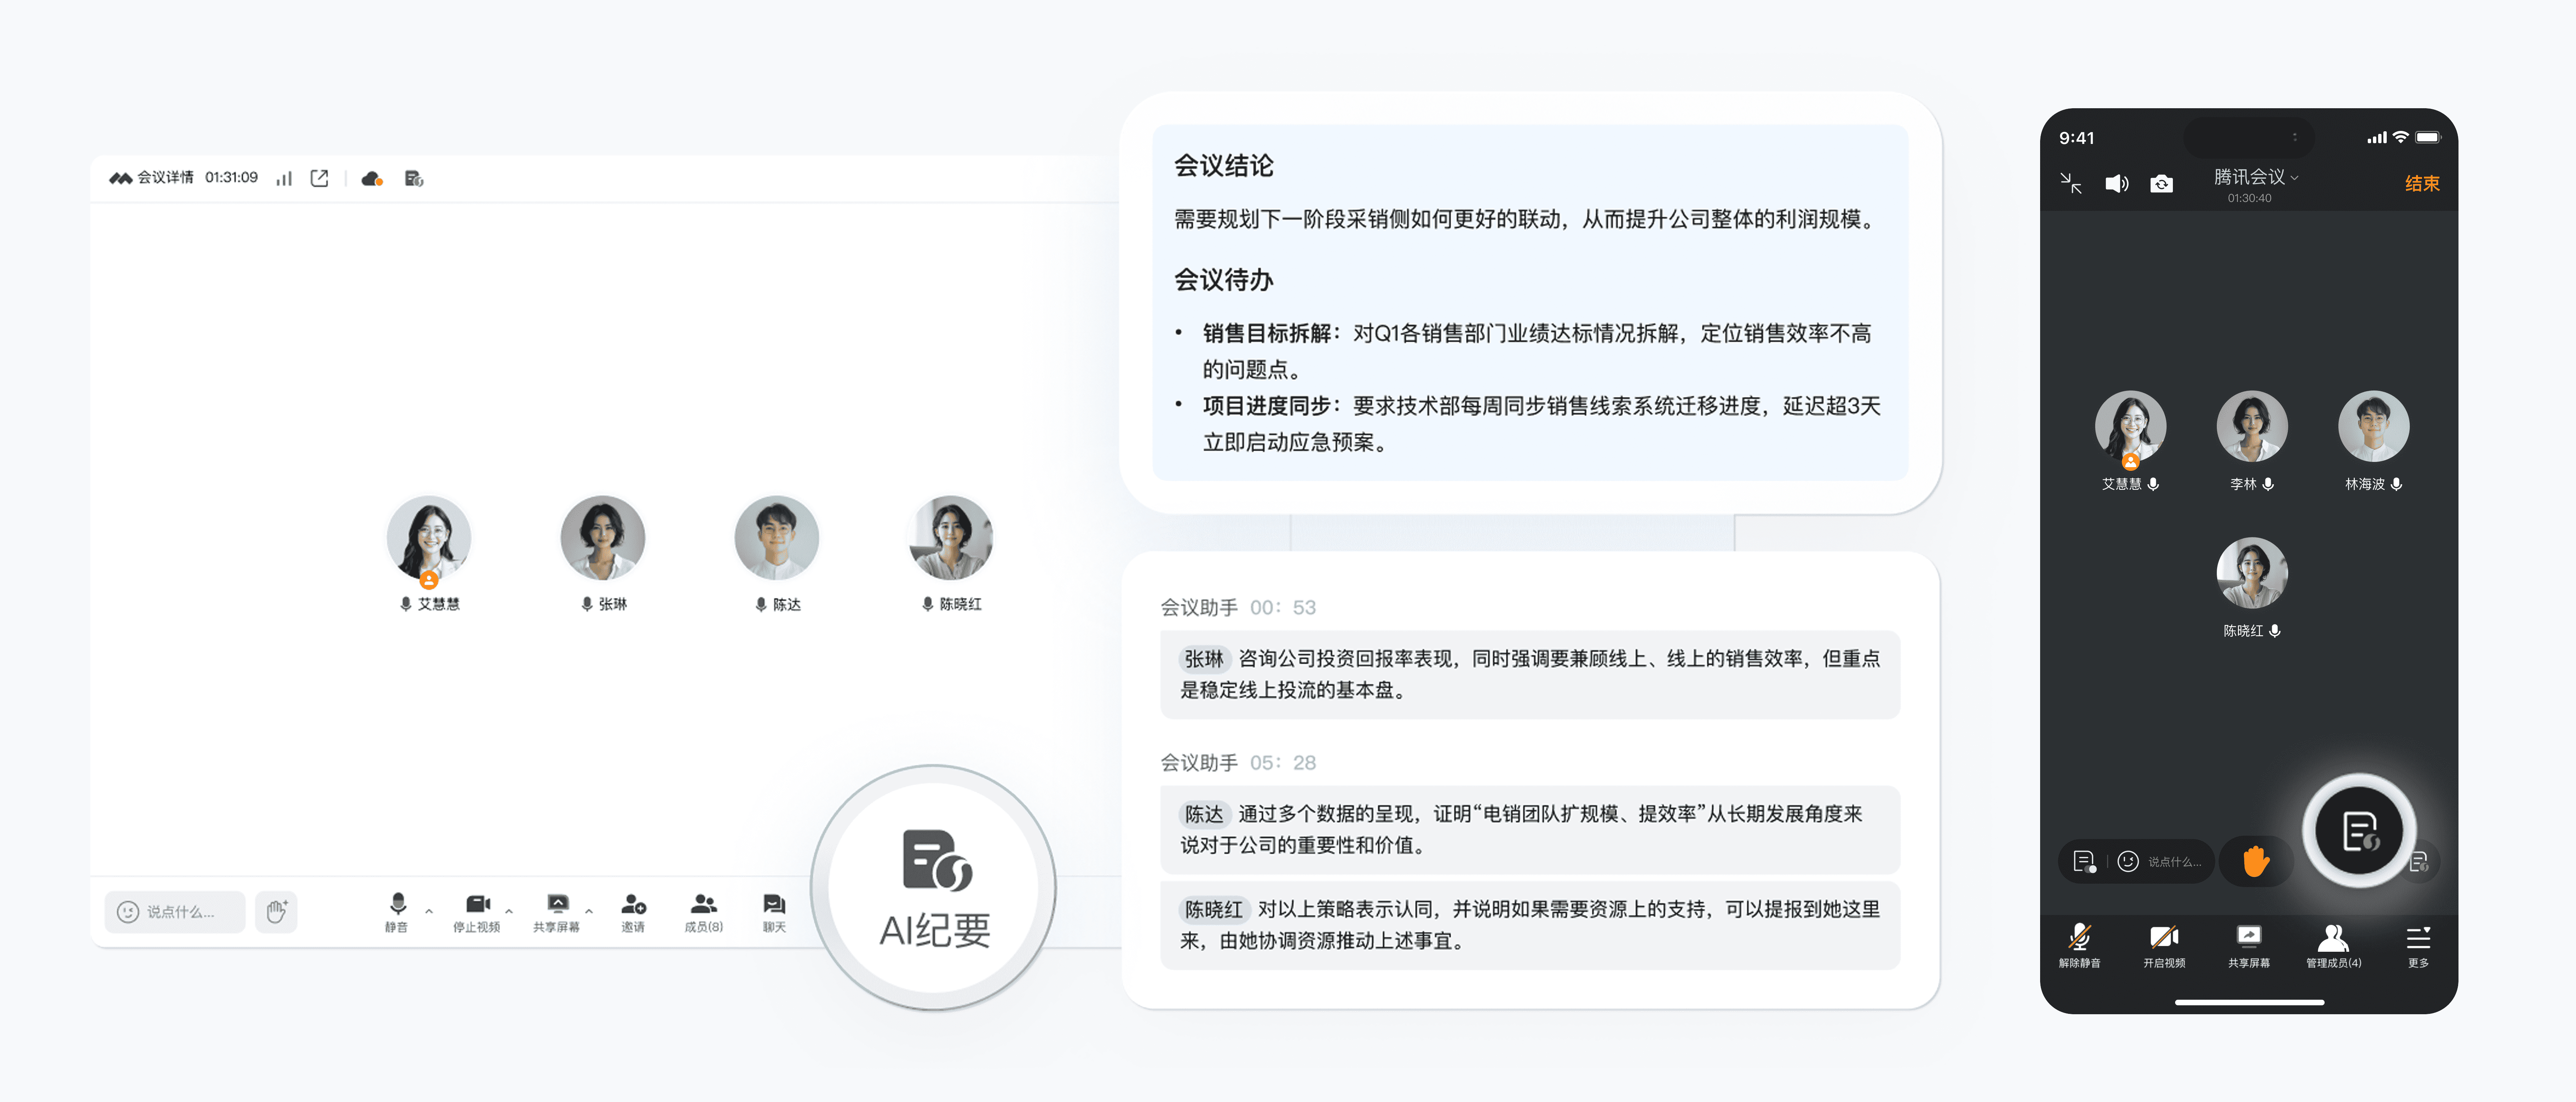Click the network signal strength icon
This screenshot has height=1102, width=2576.
pos(284,179)
